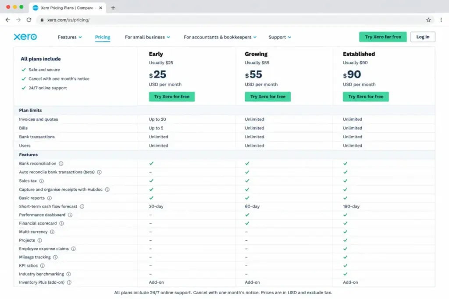The image size is (449, 299).
Task: Click 'Safe and secure' list item
Action: click(44, 70)
